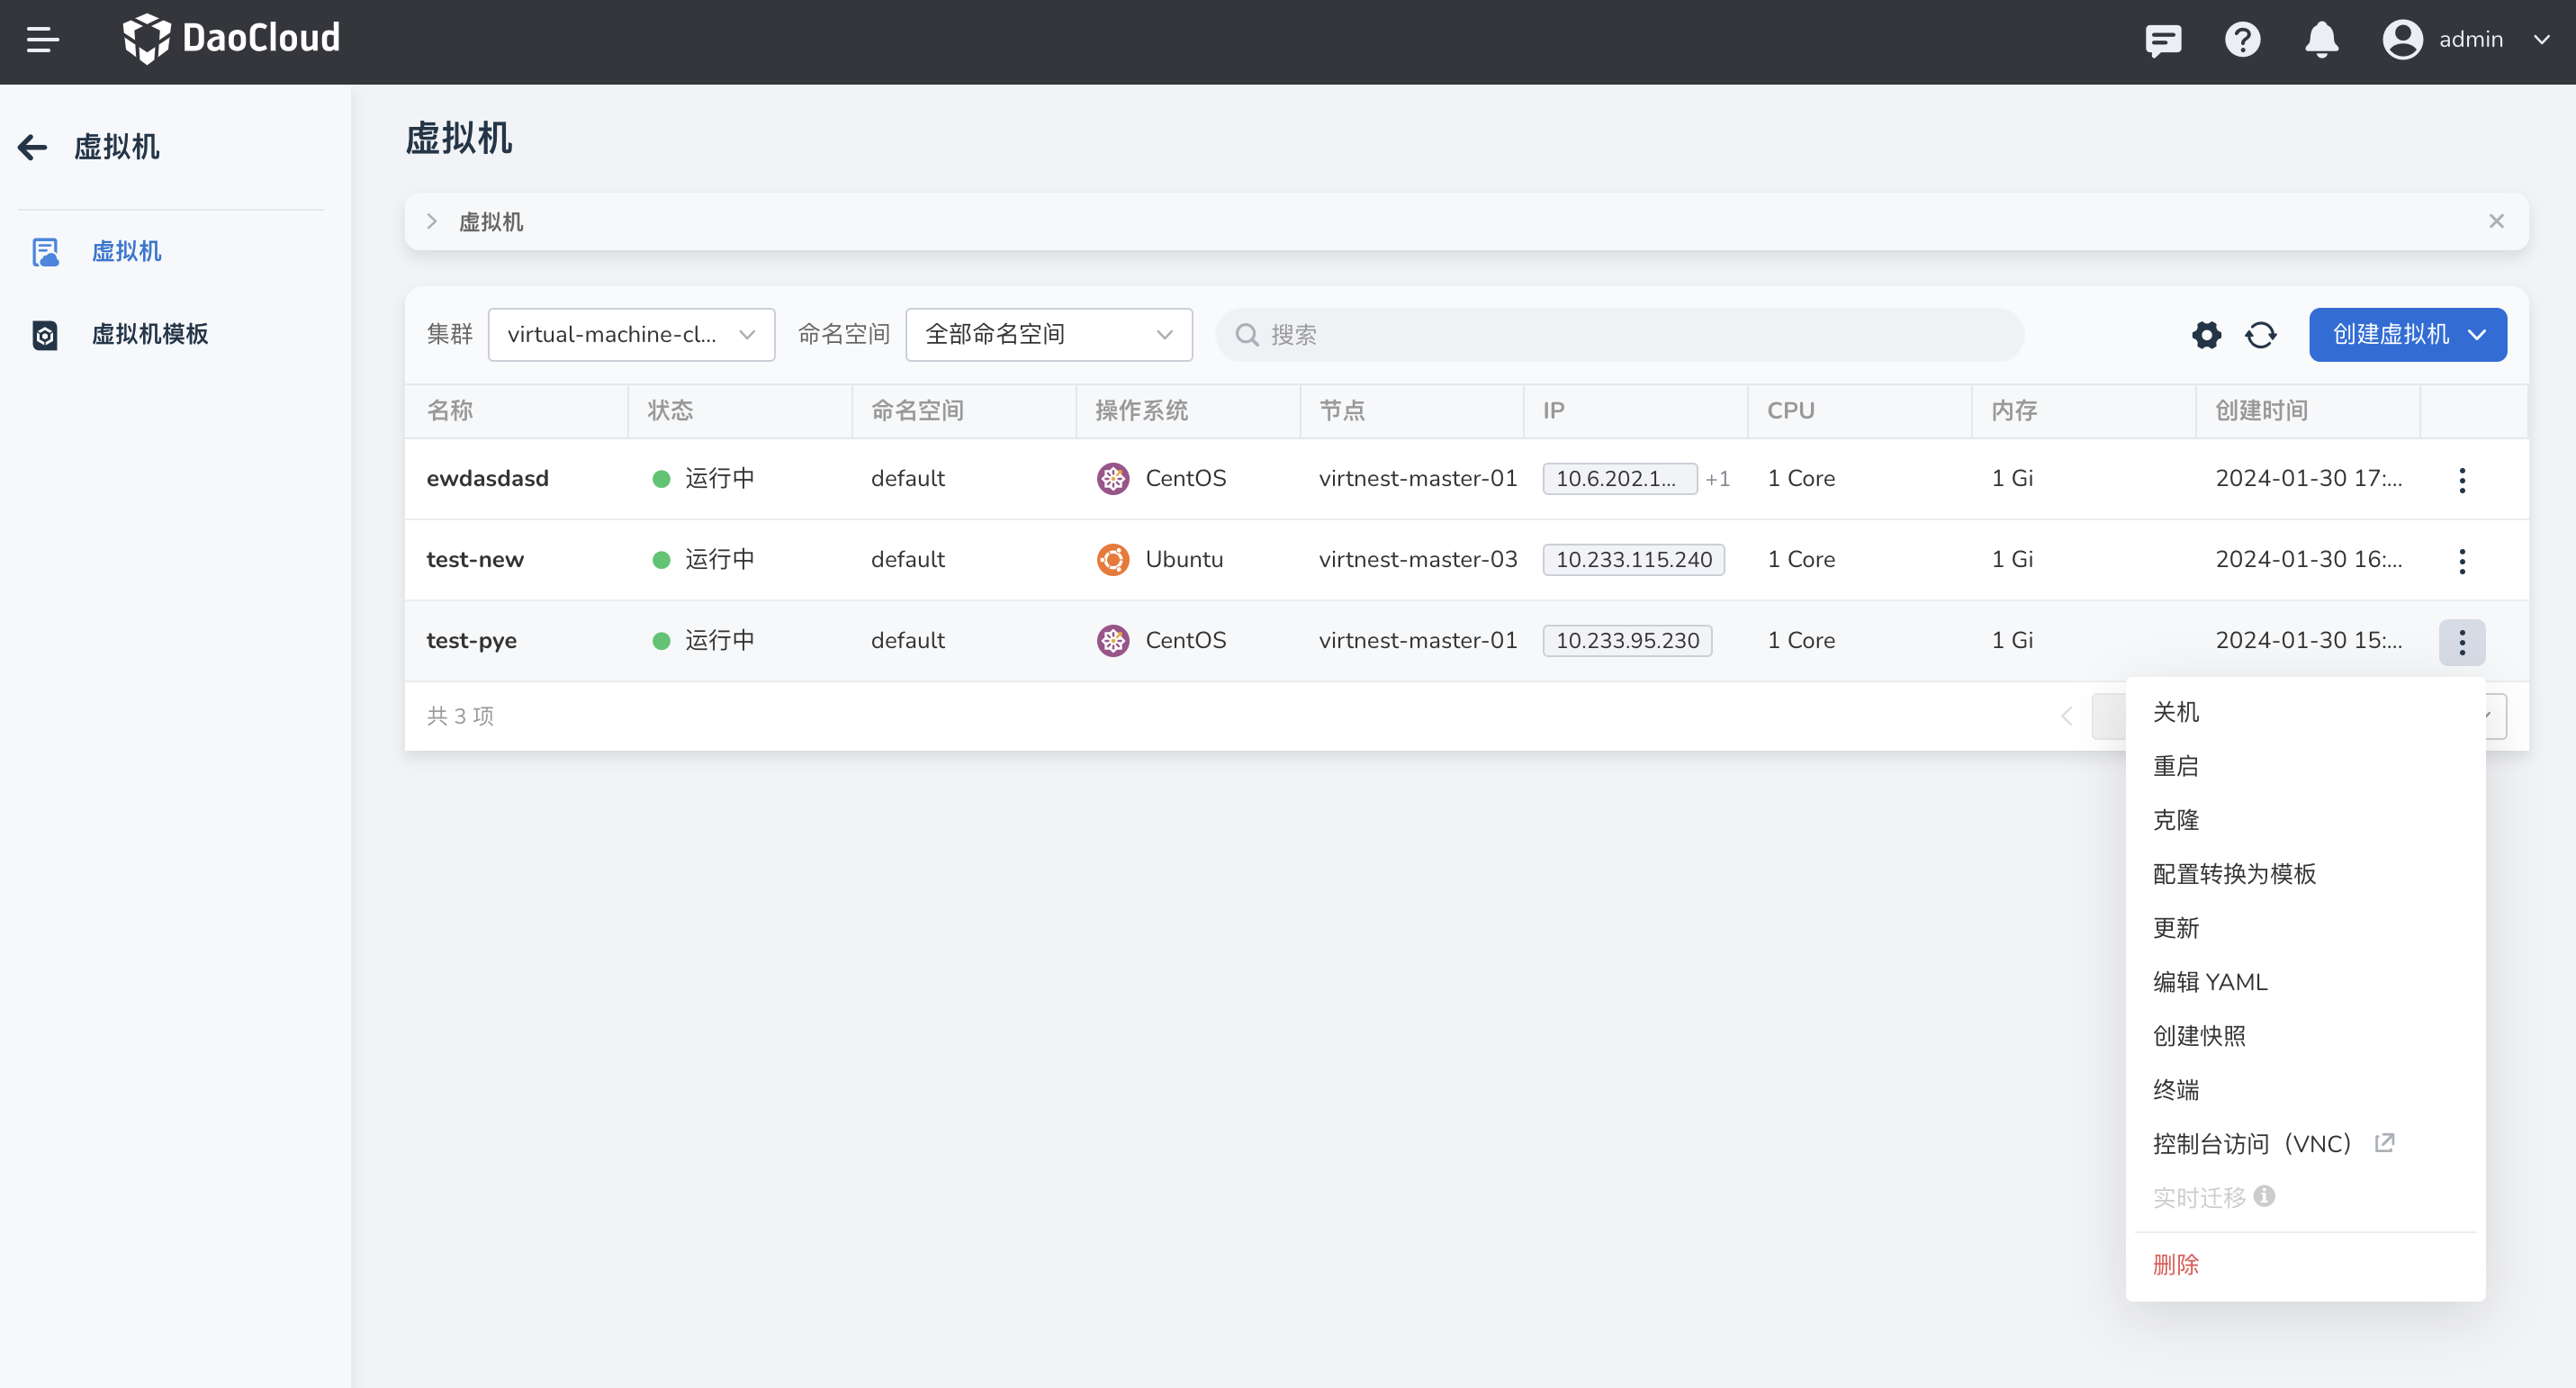This screenshot has width=2576, height=1388.
Task: Click the chat messages icon
Action: click(2163, 40)
